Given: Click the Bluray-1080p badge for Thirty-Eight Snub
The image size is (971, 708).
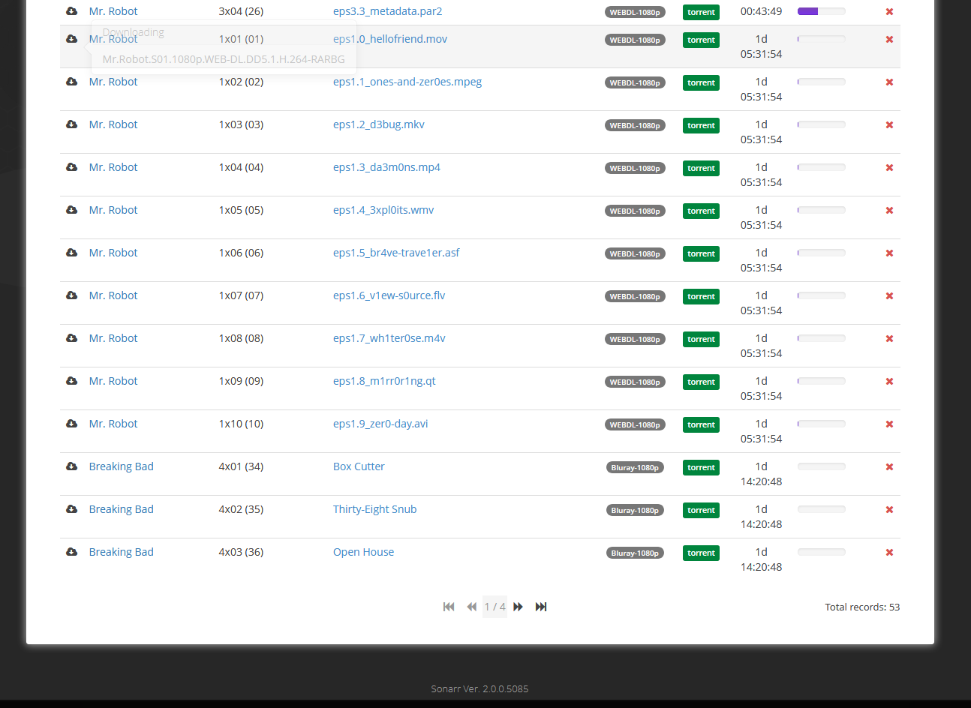Looking at the screenshot, I should point(635,510).
